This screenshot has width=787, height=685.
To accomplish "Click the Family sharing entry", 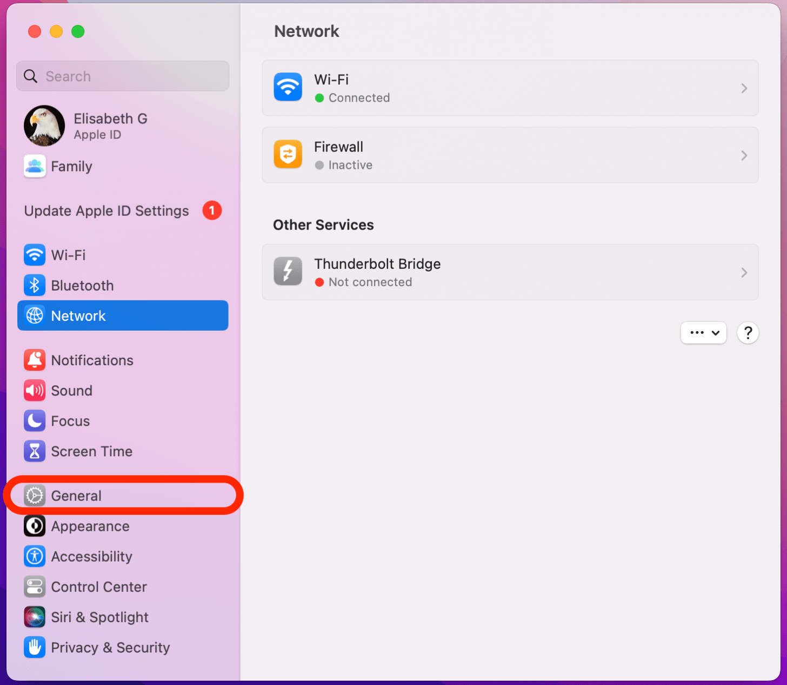I will [71, 166].
